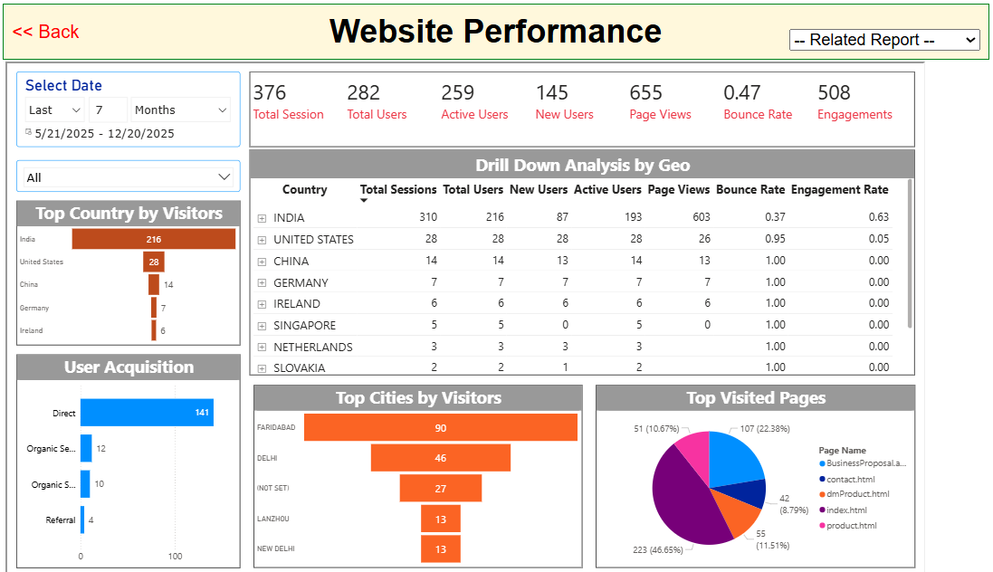
Task: Click the India bar in Top Country chart
Action: pyautogui.click(x=153, y=239)
